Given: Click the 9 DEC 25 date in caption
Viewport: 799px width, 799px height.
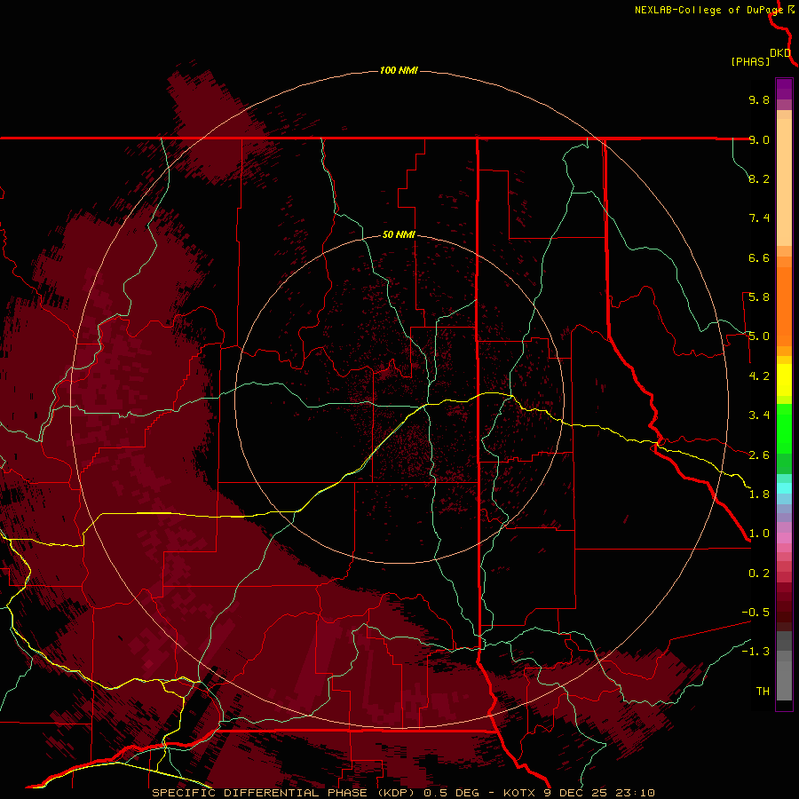Looking at the screenshot, I should [575, 793].
